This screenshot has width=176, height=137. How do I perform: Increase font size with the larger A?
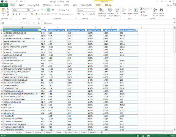tap(35, 10)
